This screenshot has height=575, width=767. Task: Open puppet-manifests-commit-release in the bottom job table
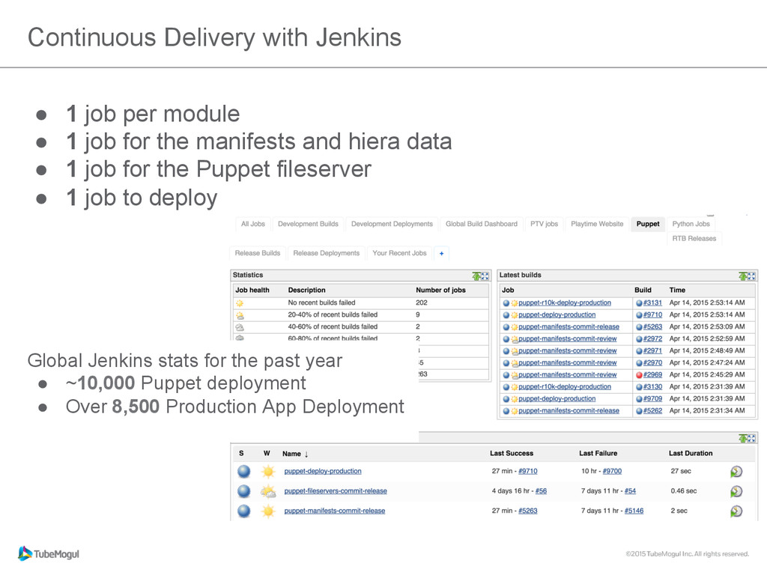(335, 511)
